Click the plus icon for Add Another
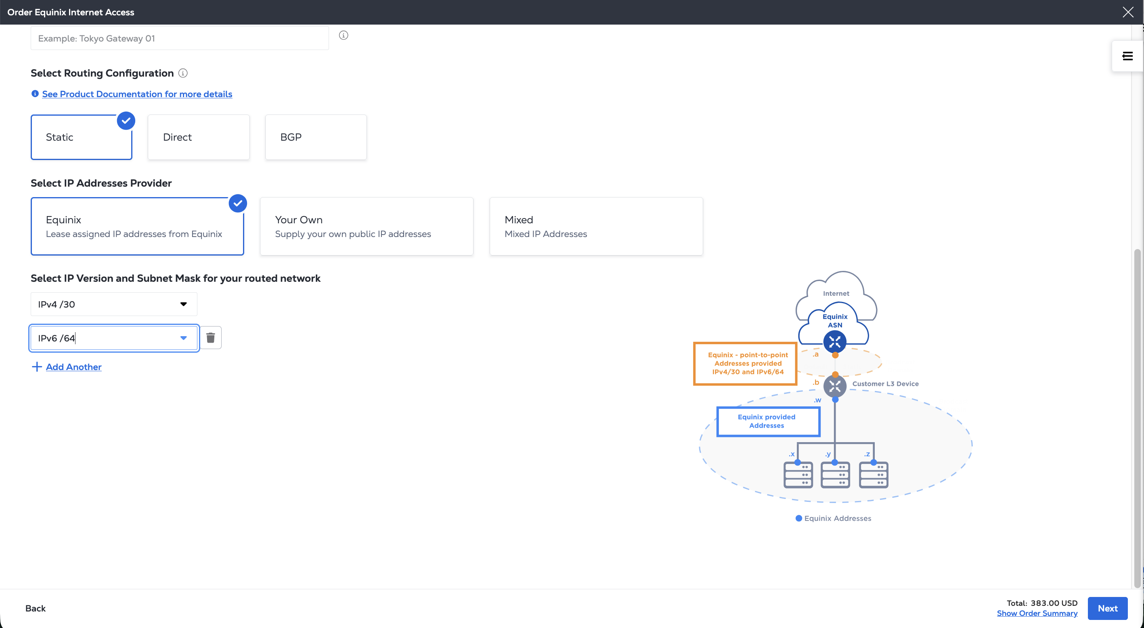 tap(37, 367)
